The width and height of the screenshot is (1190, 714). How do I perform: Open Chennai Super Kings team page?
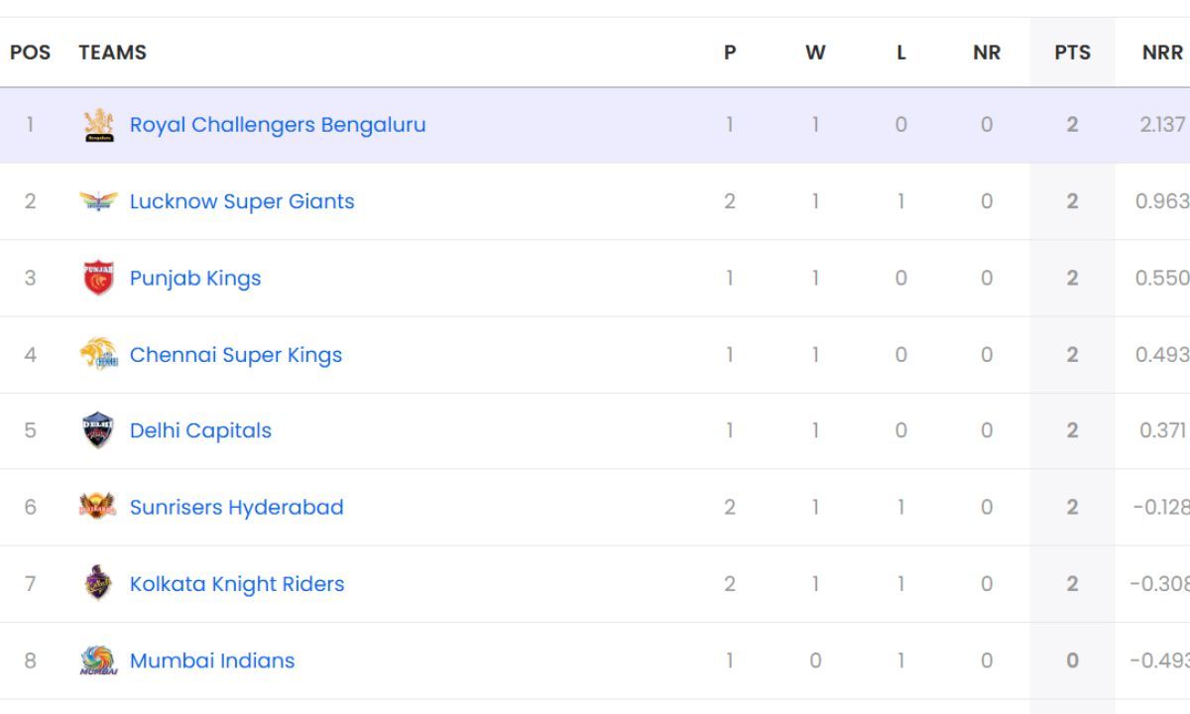(236, 355)
